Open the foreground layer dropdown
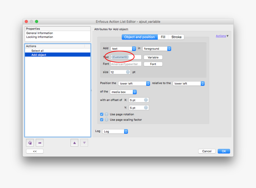The image size is (256, 188). 157,49
